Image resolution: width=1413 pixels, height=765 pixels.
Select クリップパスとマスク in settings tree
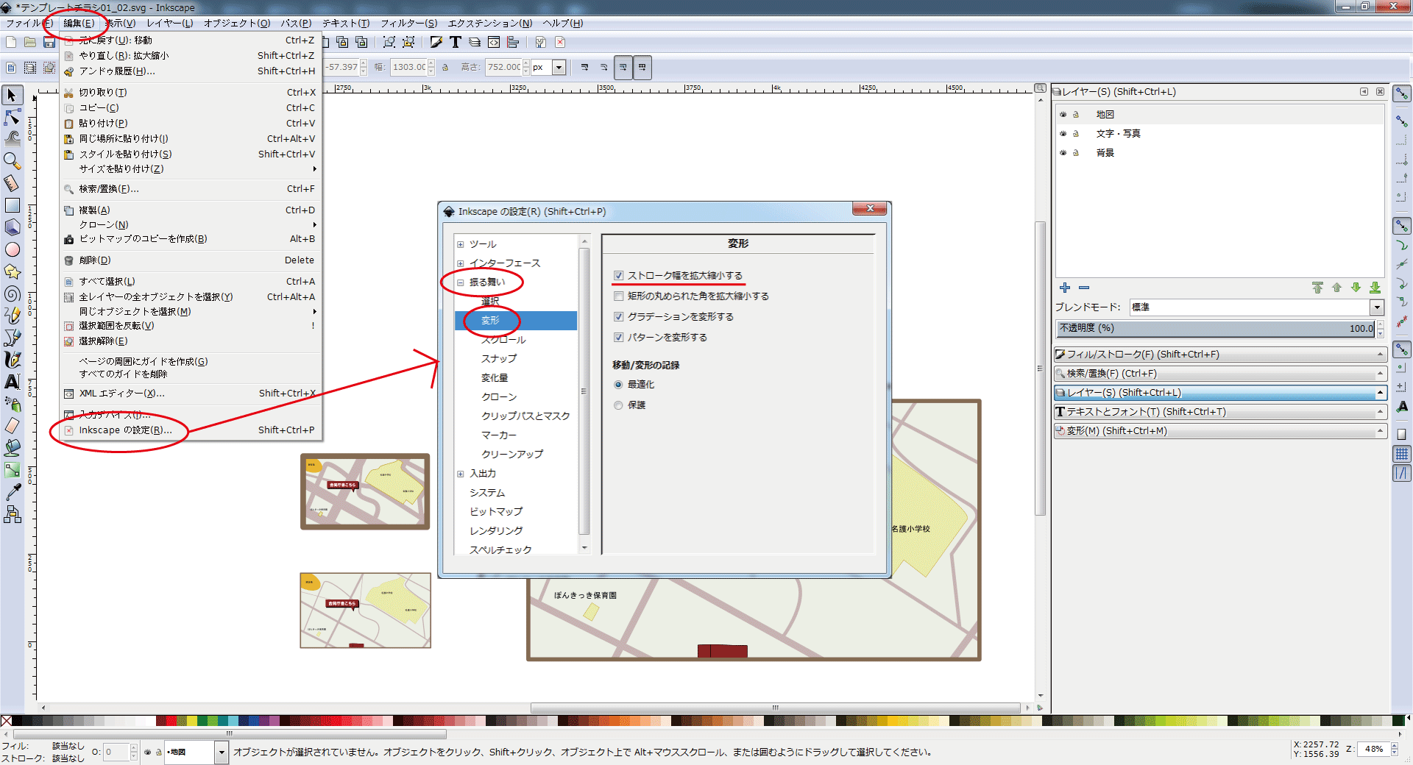[525, 416]
